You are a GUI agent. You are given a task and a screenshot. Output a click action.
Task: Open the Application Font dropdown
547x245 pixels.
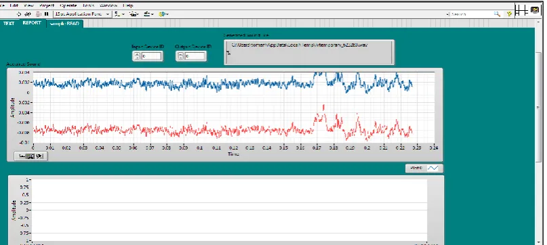82,14
